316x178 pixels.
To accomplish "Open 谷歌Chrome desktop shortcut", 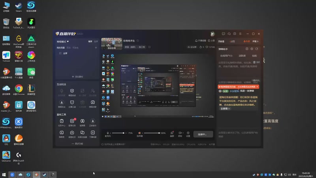I will 19,90.
